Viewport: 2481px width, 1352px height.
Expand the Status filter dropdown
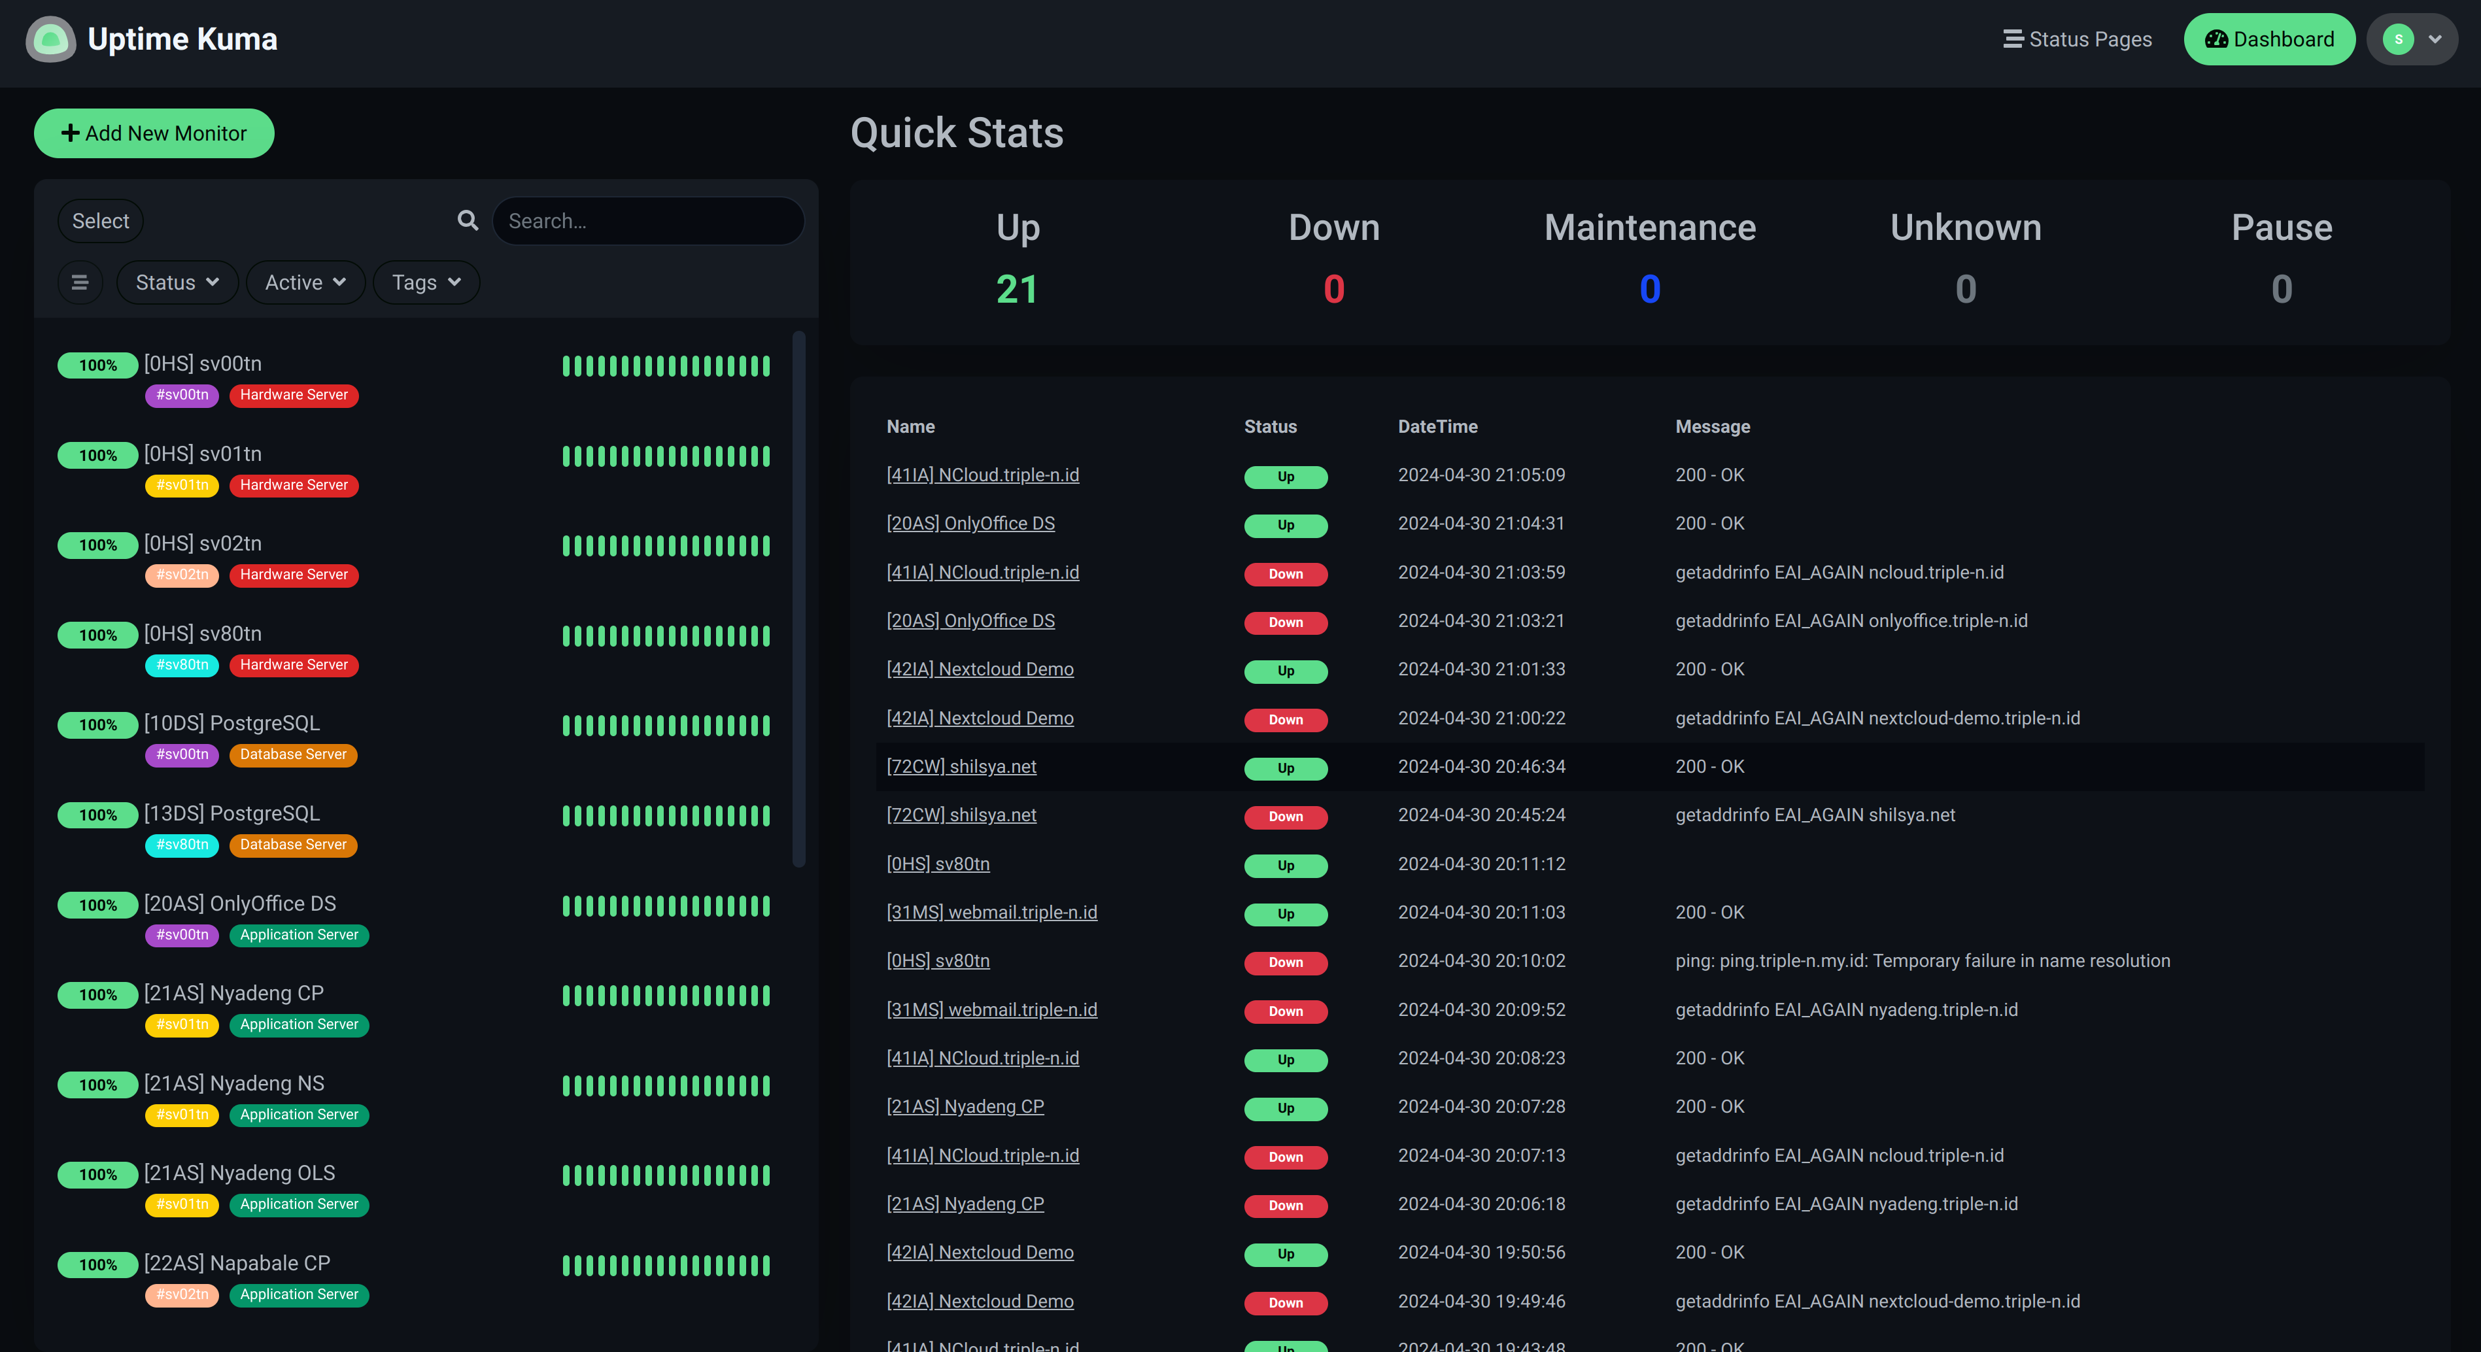pyautogui.click(x=177, y=282)
